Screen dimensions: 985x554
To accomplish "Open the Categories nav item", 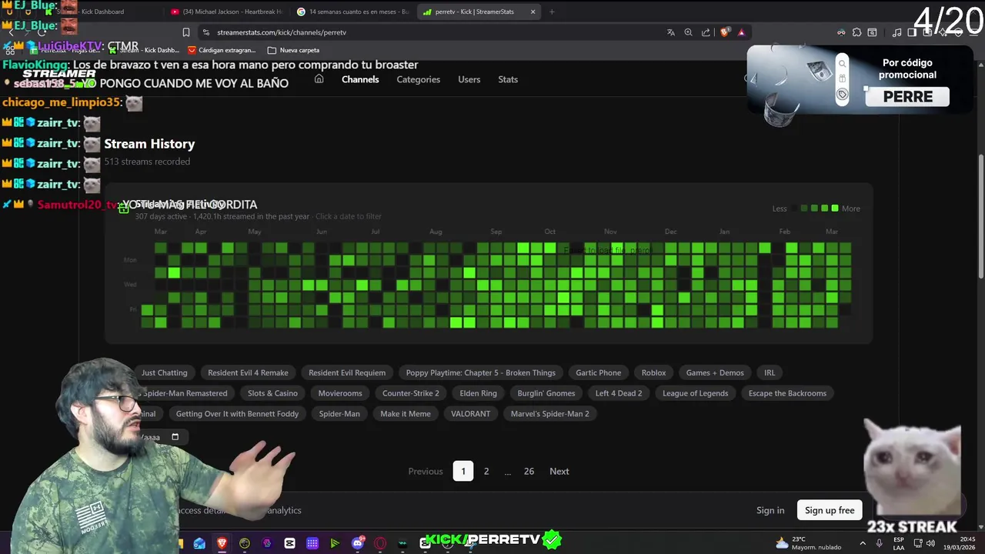I will [419, 79].
